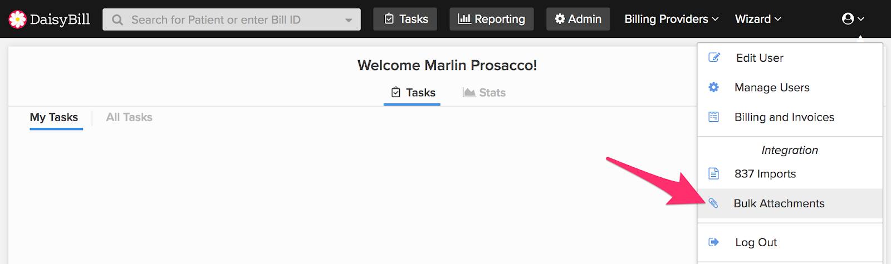Select the My Tasks tab
The width and height of the screenshot is (891, 264).
tap(54, 117)
